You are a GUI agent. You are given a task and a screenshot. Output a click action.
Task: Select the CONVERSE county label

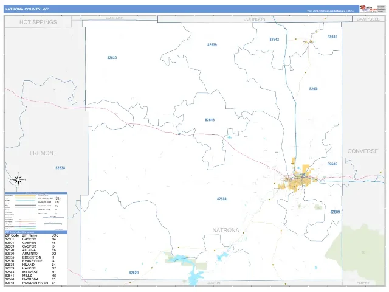pyautogui.click(x=363, y=151)
